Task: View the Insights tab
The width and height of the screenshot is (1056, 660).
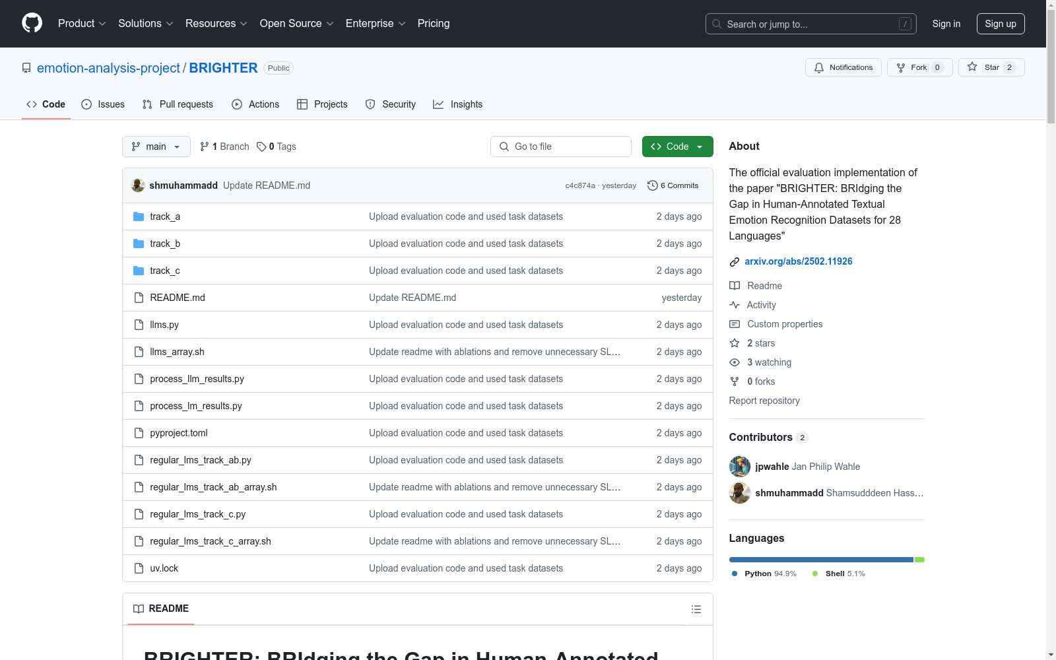Action: 458,104
